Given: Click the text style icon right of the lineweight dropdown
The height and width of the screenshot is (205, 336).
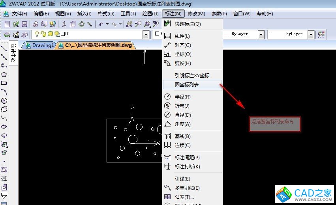Looking at the screenshot, I should tap(321, 34).
